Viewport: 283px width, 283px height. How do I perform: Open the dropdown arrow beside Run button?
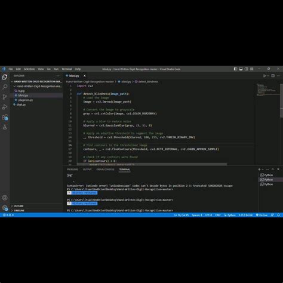pyautogui.click(x=268, y=76)
